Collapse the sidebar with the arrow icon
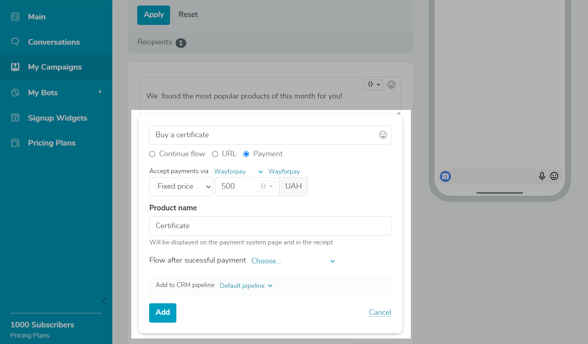Image resolution: width=588 pixels, height=344 pixels. tap(104, 301)
